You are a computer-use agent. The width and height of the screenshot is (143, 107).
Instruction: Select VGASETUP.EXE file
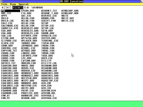tap(50, 81)
